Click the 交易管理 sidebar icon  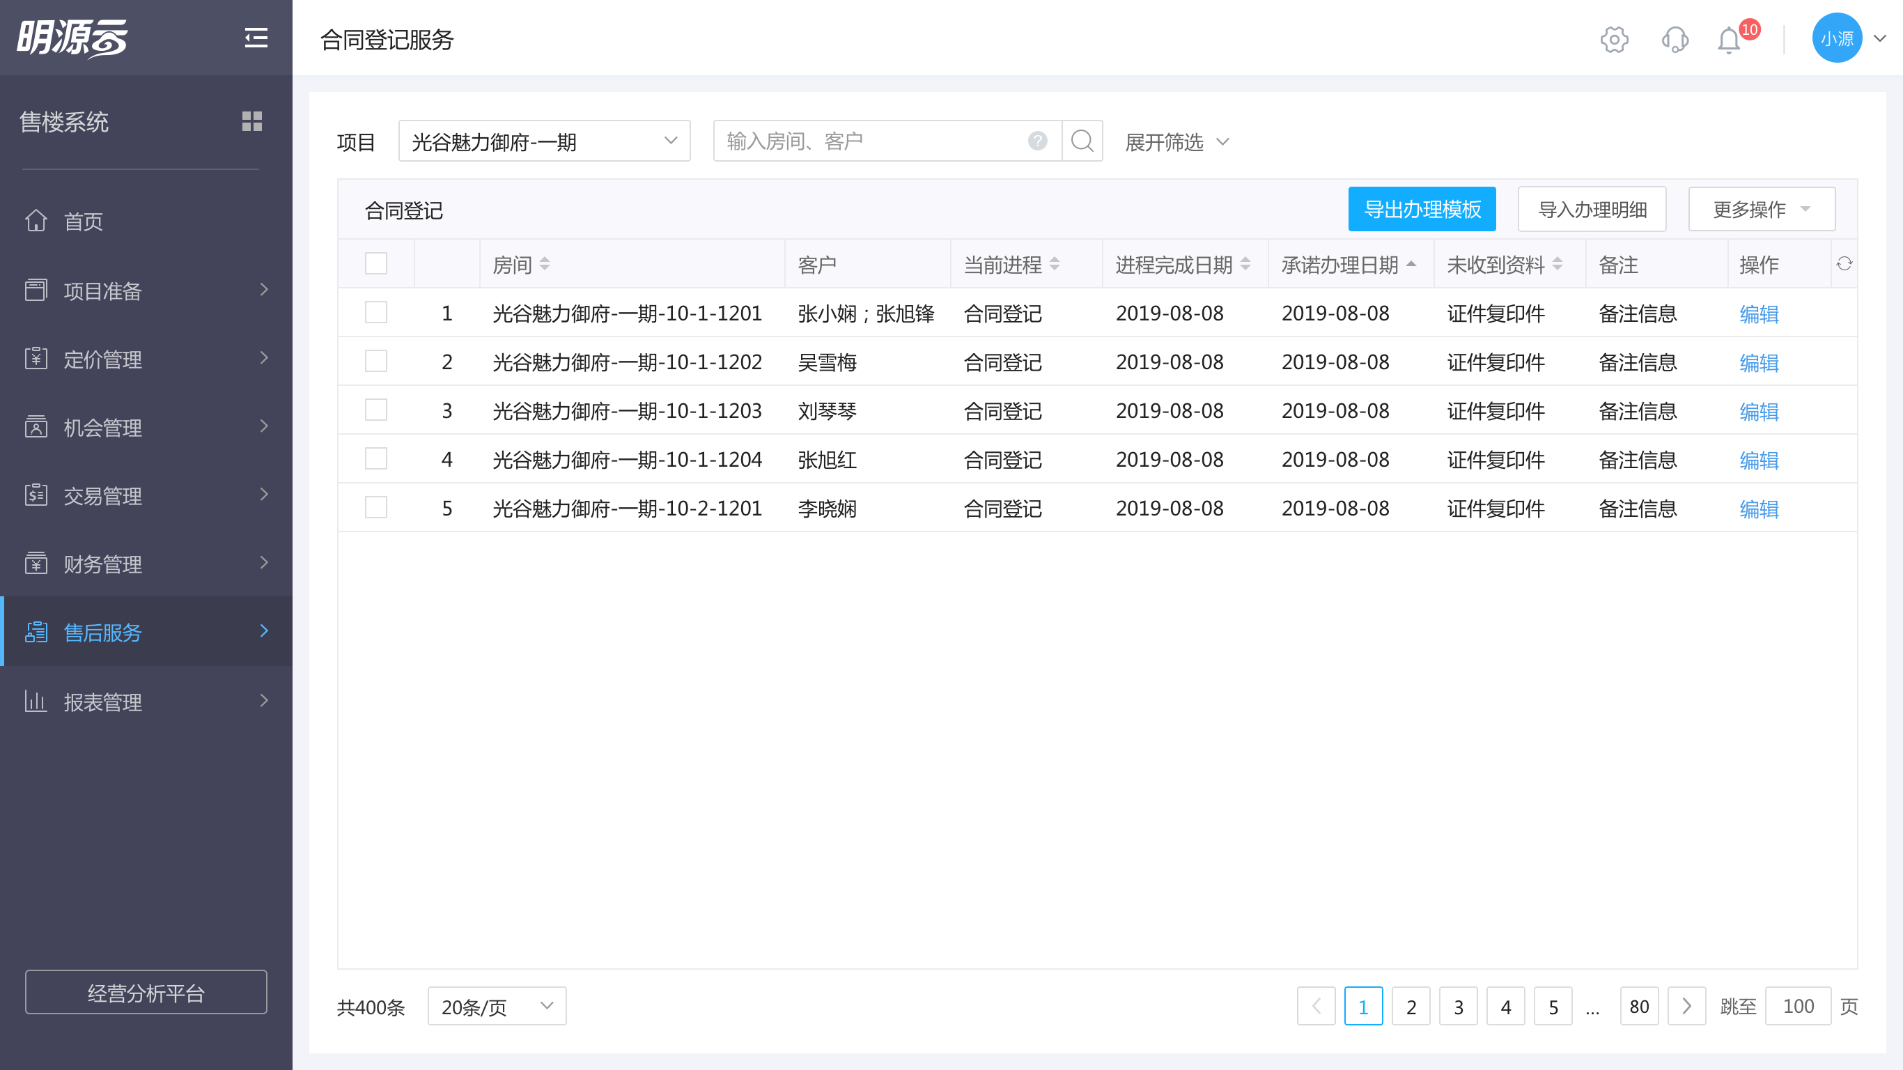[36, 495]
